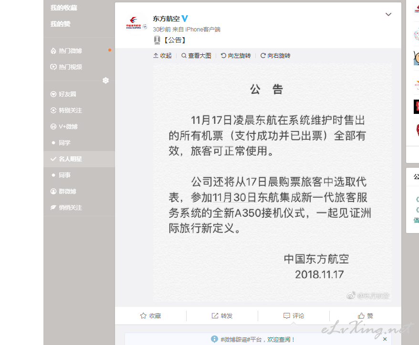Collapse the image with 收起
The height and width of the screenshot is (345, 419).
tap(162, 55)
